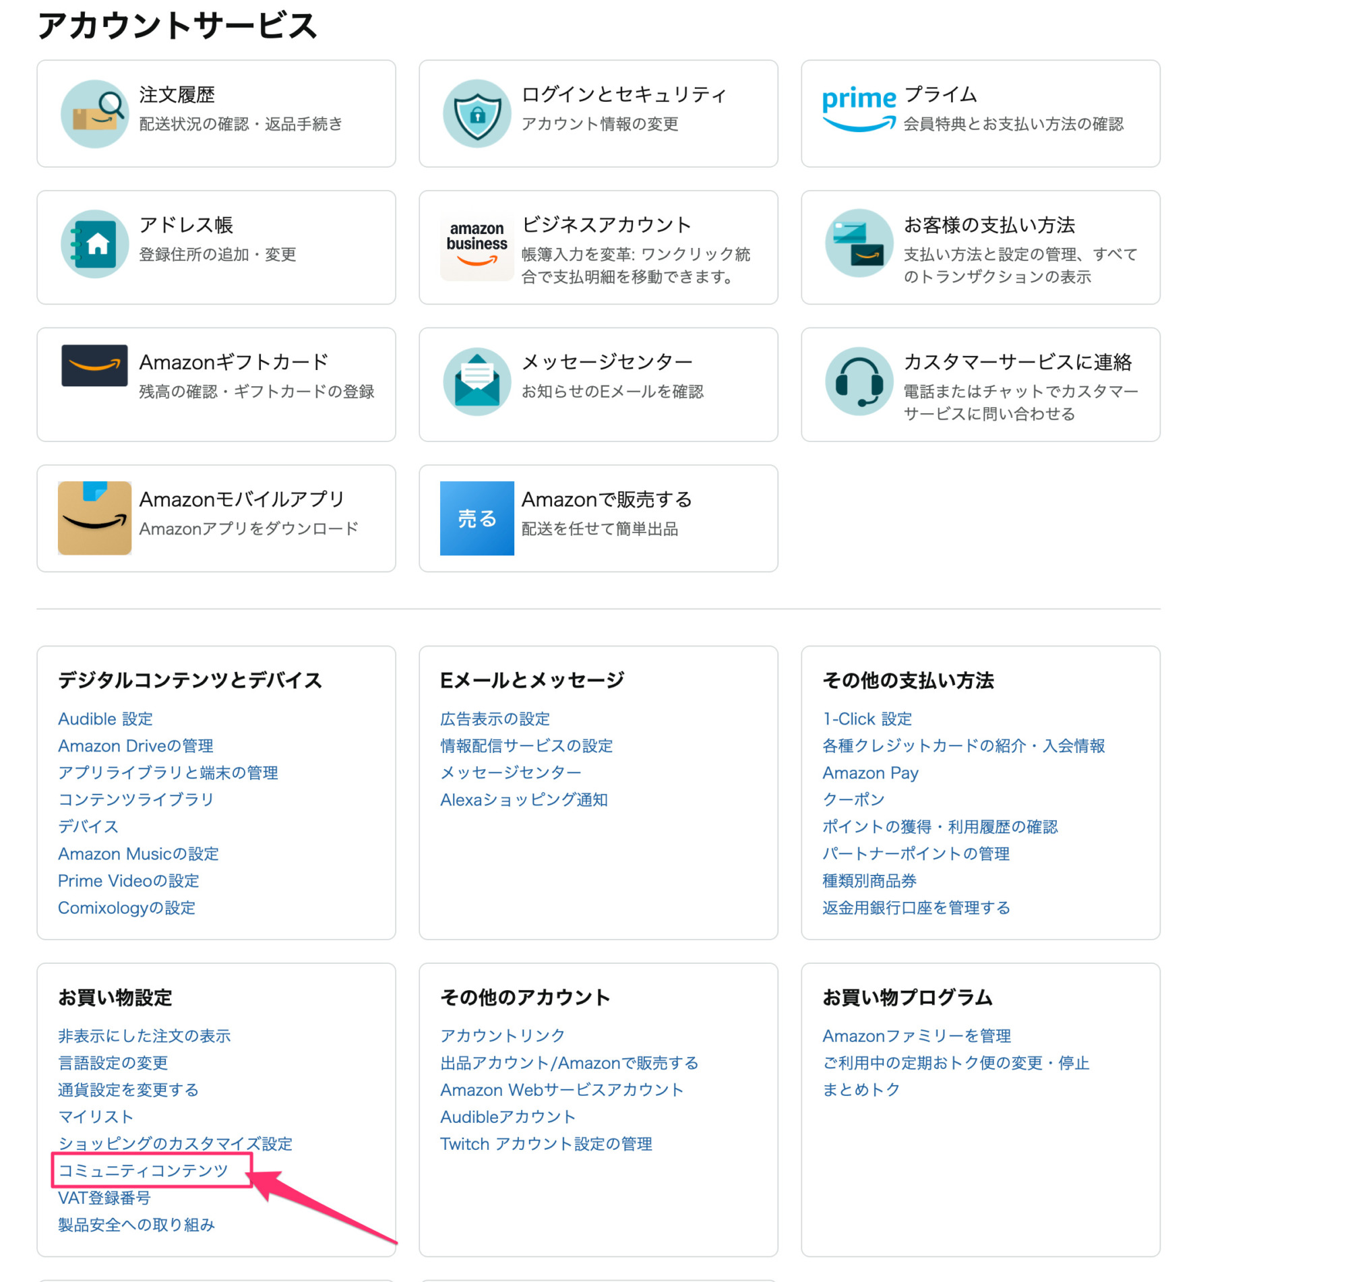The width and height of the screenshot is (1348, 1282).
Task: Click the カスタマーサービス headset icon
Action: pos(859,382)
